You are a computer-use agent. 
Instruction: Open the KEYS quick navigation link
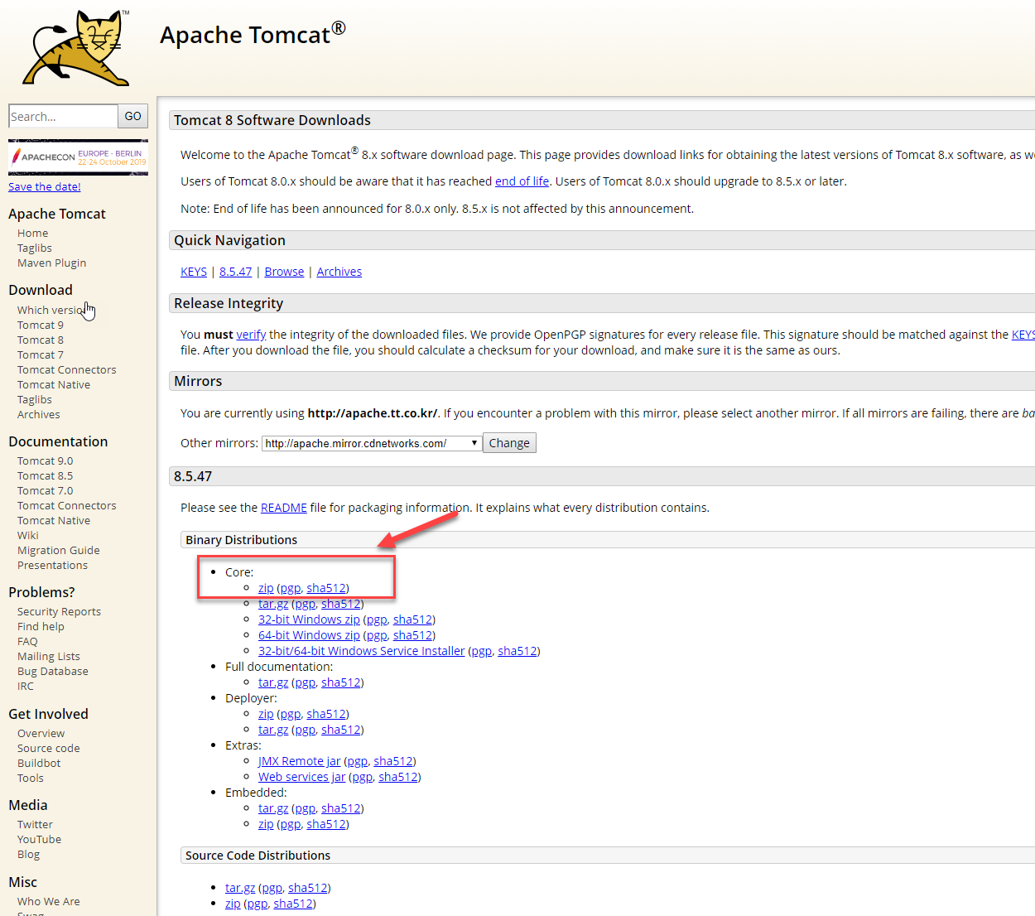click(x=194, y=272)
